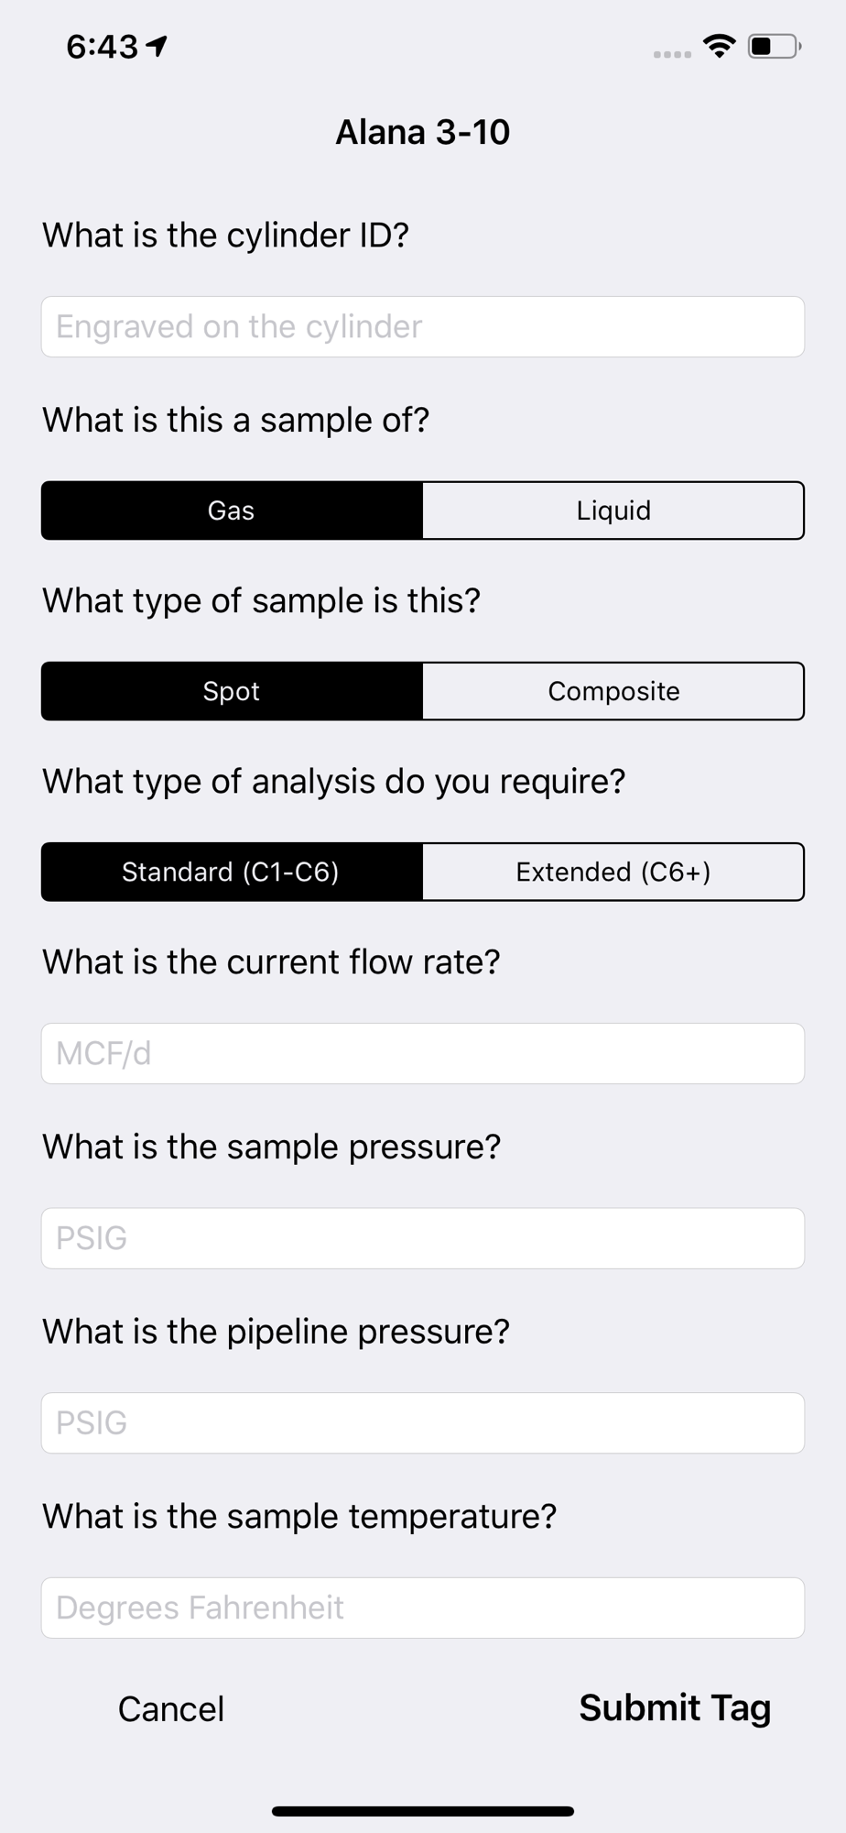The height and width of the screenshot is (1833, 846).
Task: Focus the pipeline pressure PSIG field
Action: tap(423, 1423)
